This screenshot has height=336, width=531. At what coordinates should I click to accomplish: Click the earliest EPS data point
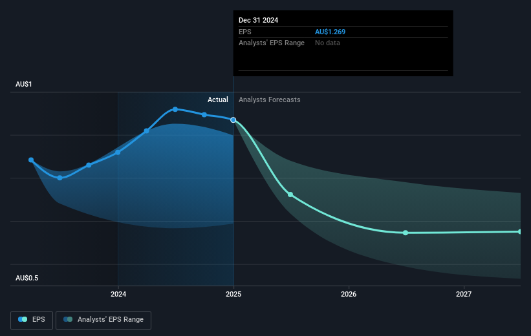[31, 160]
